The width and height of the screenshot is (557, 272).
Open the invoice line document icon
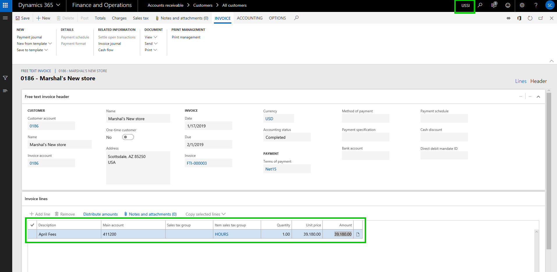coord(358,234)
